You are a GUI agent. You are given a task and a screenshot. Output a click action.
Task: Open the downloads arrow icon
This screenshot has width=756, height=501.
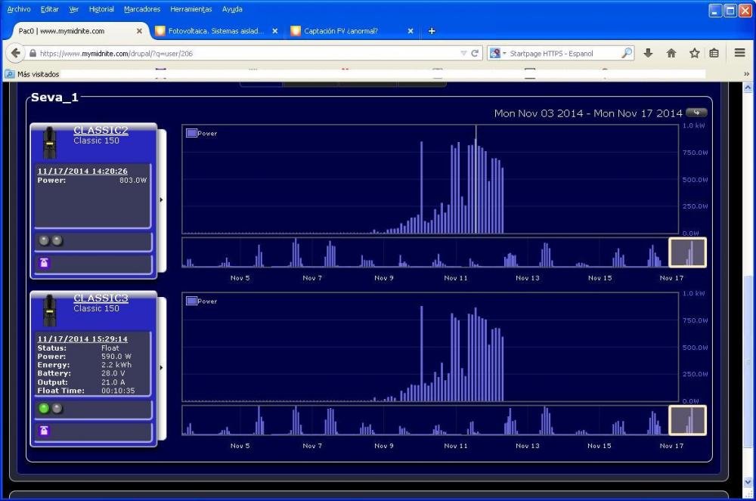[648, 53]
